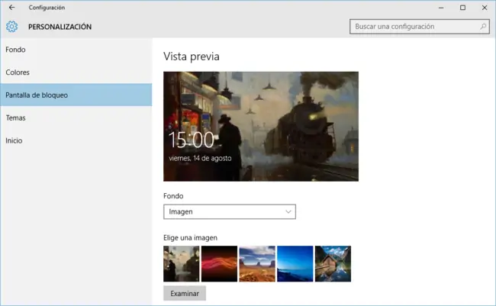Click the Personalización gear icon
The width and height of the screenshot is (496, 306).
coord(11,27)
